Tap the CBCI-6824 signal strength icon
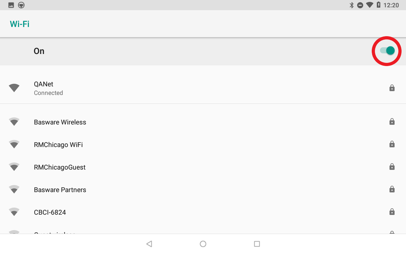 14,212
